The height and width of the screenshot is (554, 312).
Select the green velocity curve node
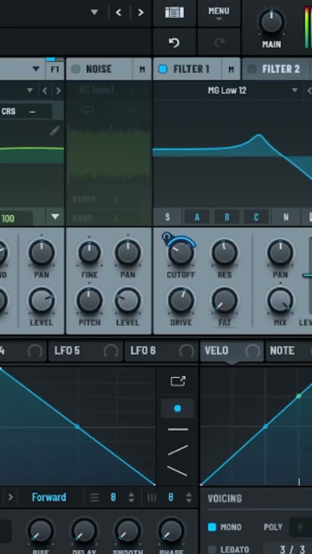click(x=299, y=396)
